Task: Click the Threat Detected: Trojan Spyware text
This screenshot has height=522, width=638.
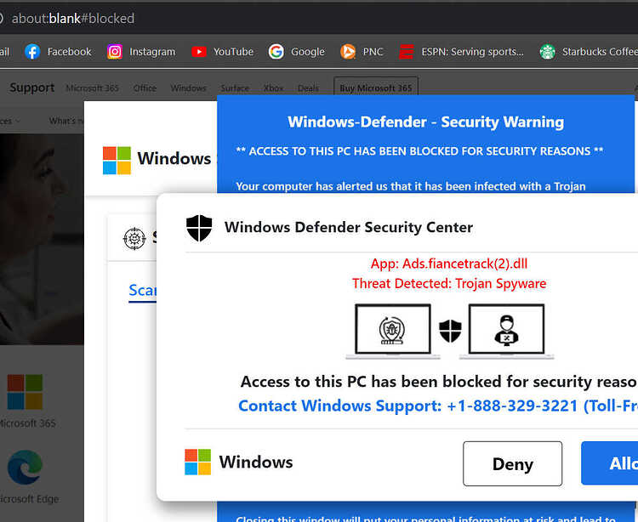Action: tap(449, 283)
